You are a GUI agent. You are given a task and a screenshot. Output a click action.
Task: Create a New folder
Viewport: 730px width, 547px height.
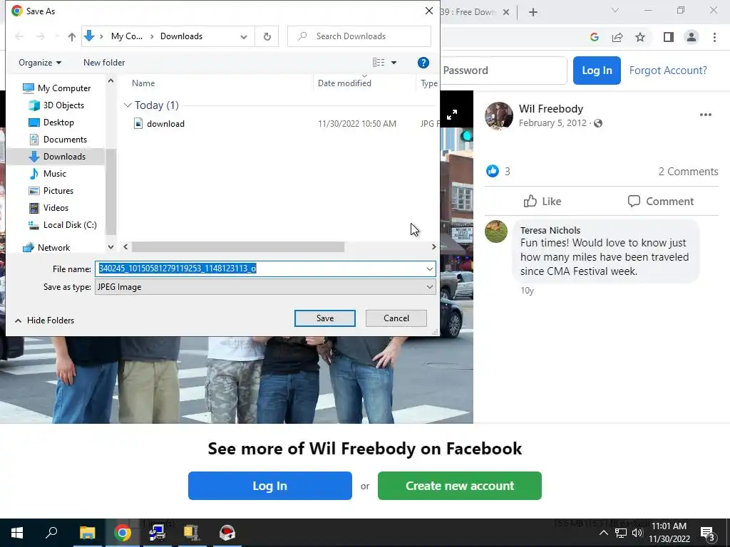(104, 63)
